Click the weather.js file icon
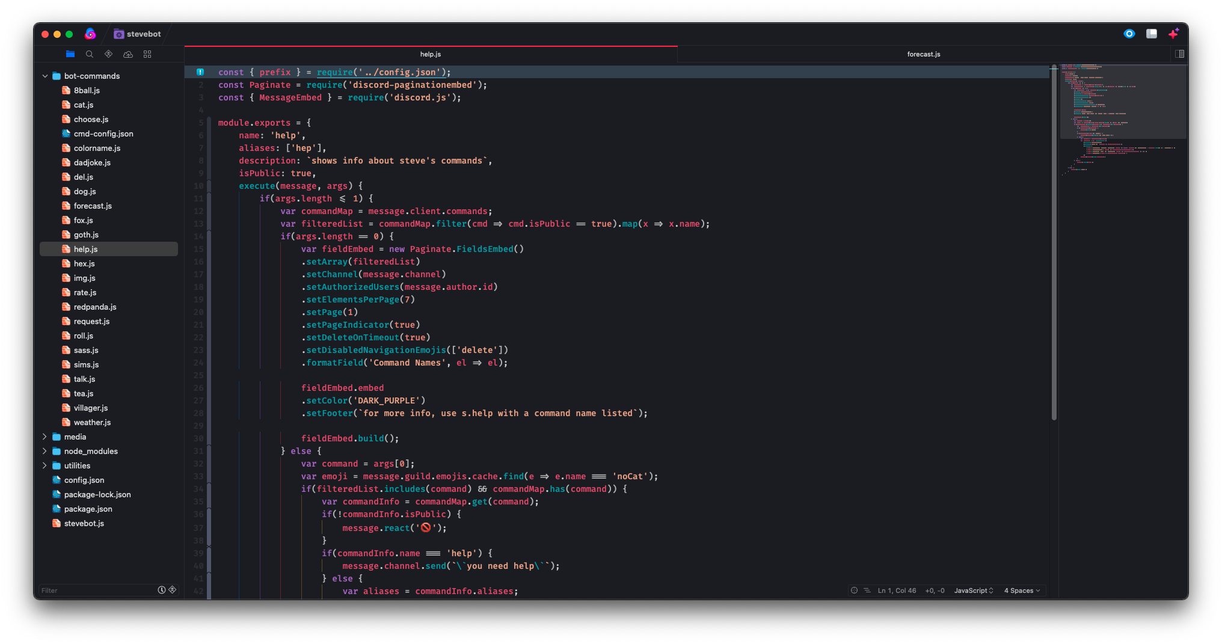Image resolution: width=1222 pixels, height=644 pixels. (x=66, y=422)
